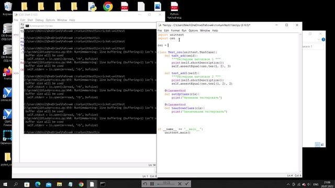Open Format menu in test.py editor

coord(175,30)
